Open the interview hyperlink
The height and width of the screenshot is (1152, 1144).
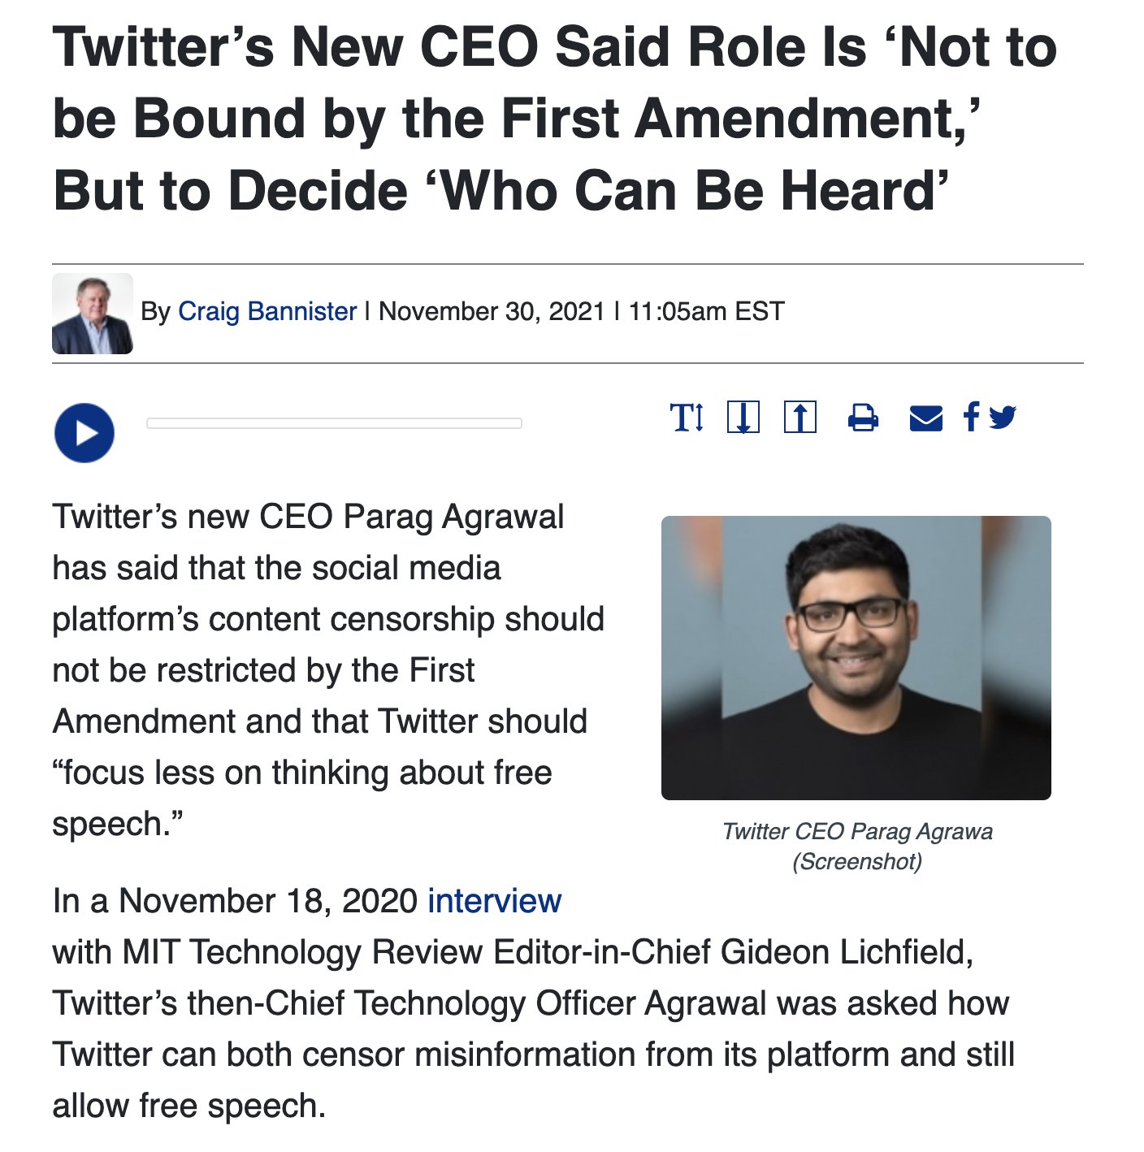pos(495,901)
